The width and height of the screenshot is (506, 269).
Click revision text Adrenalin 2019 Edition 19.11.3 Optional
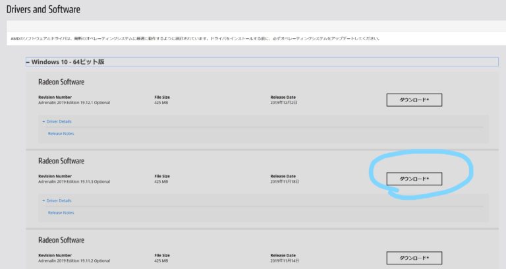74,181
